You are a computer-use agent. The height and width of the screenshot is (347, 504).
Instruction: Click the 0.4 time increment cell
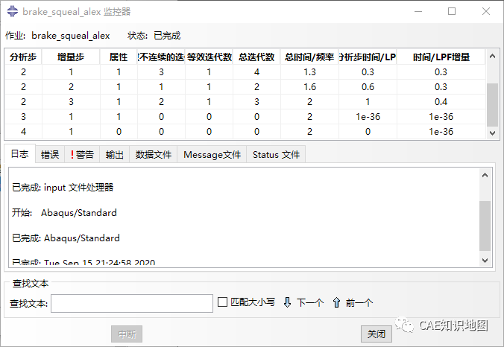pos(441,102)
